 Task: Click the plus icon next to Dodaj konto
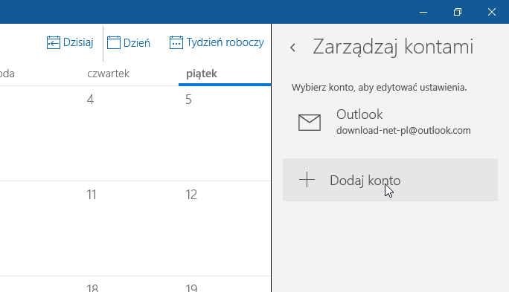click(x=307, y=180)
